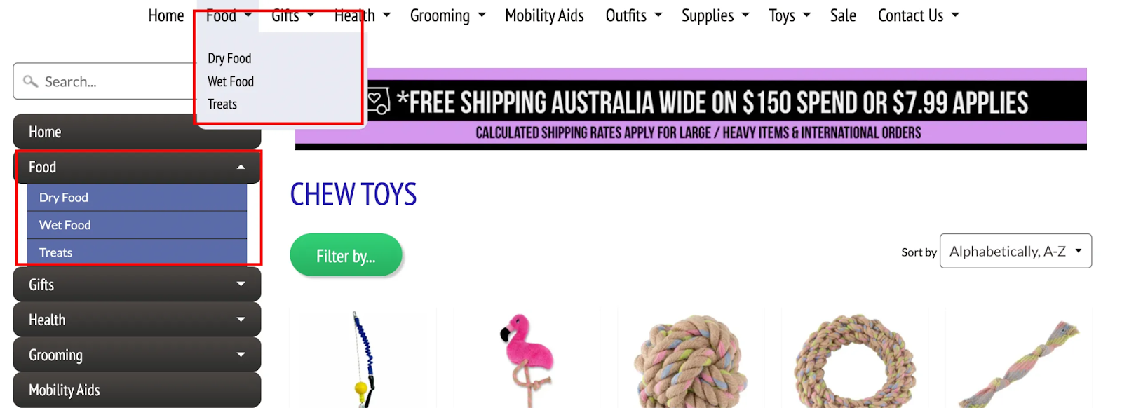This screenshot has height=408, width=1122.
Task: Expand the Health sidebar section
Action: (x=241, y=319)
